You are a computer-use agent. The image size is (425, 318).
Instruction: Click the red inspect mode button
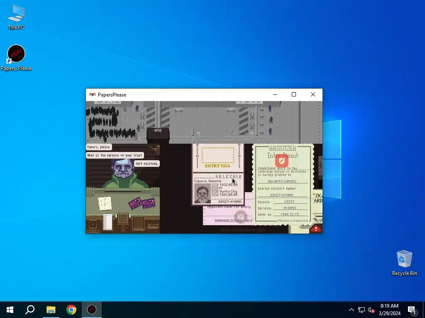tap(316, 229)
